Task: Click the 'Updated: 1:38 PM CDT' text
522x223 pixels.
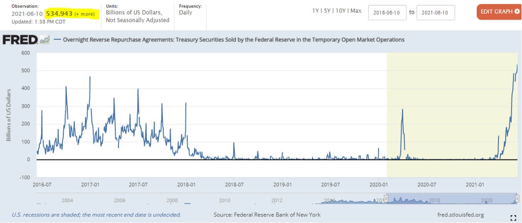Action: (x=38, y=22)
